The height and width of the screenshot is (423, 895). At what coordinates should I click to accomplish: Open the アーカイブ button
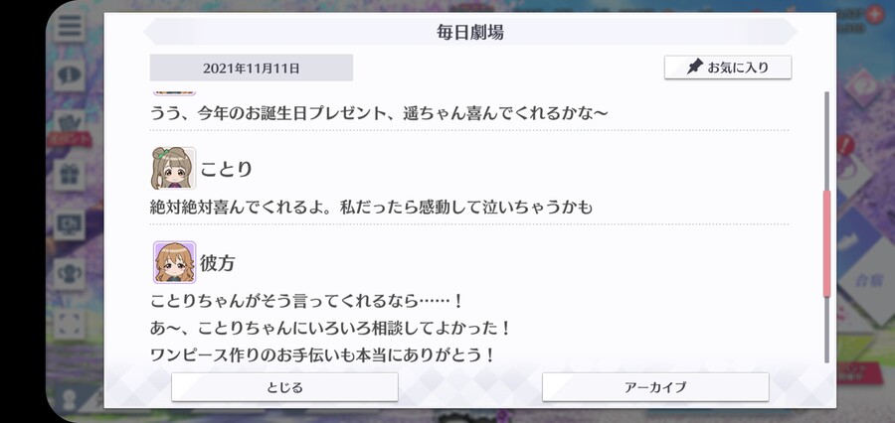coord(655,387)
